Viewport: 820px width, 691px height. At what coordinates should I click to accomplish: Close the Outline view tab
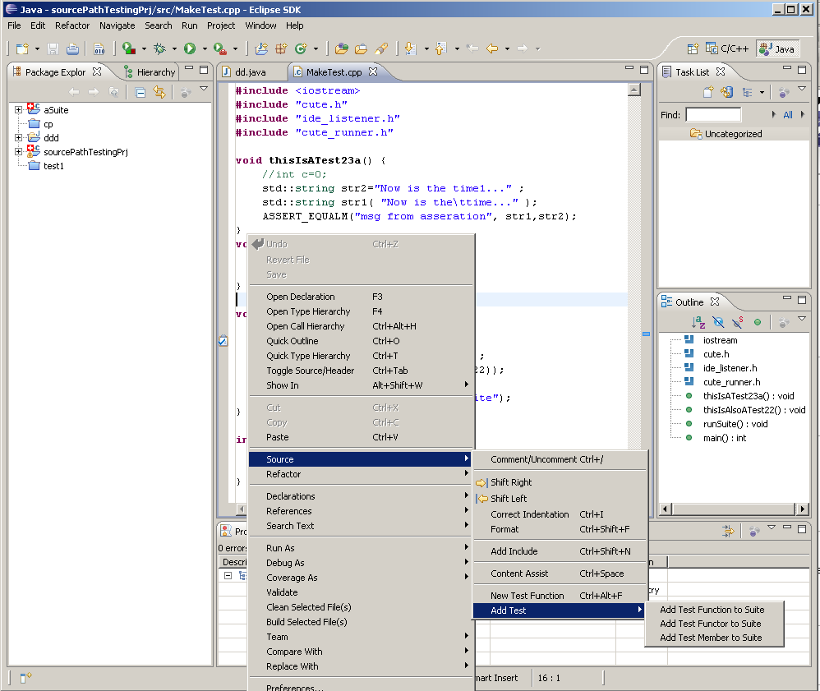coord(715,302)
